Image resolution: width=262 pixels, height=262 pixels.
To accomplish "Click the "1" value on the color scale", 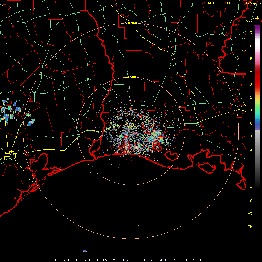I will click(251, 110).
